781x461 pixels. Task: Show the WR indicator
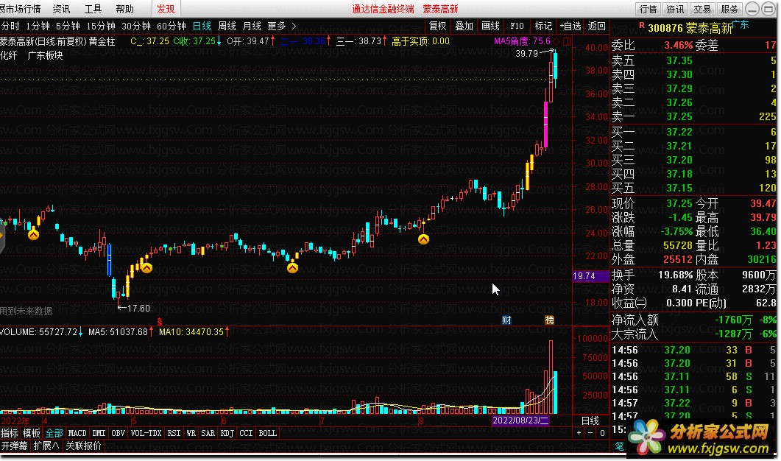[x=191, y=433]
